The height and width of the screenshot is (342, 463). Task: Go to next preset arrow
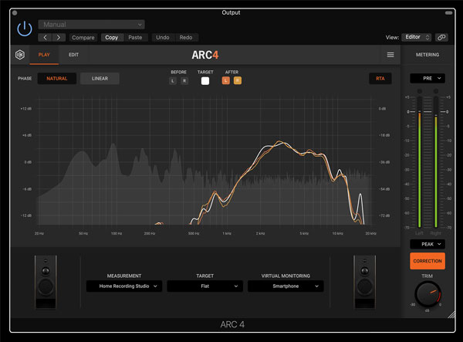coord(59,38)
